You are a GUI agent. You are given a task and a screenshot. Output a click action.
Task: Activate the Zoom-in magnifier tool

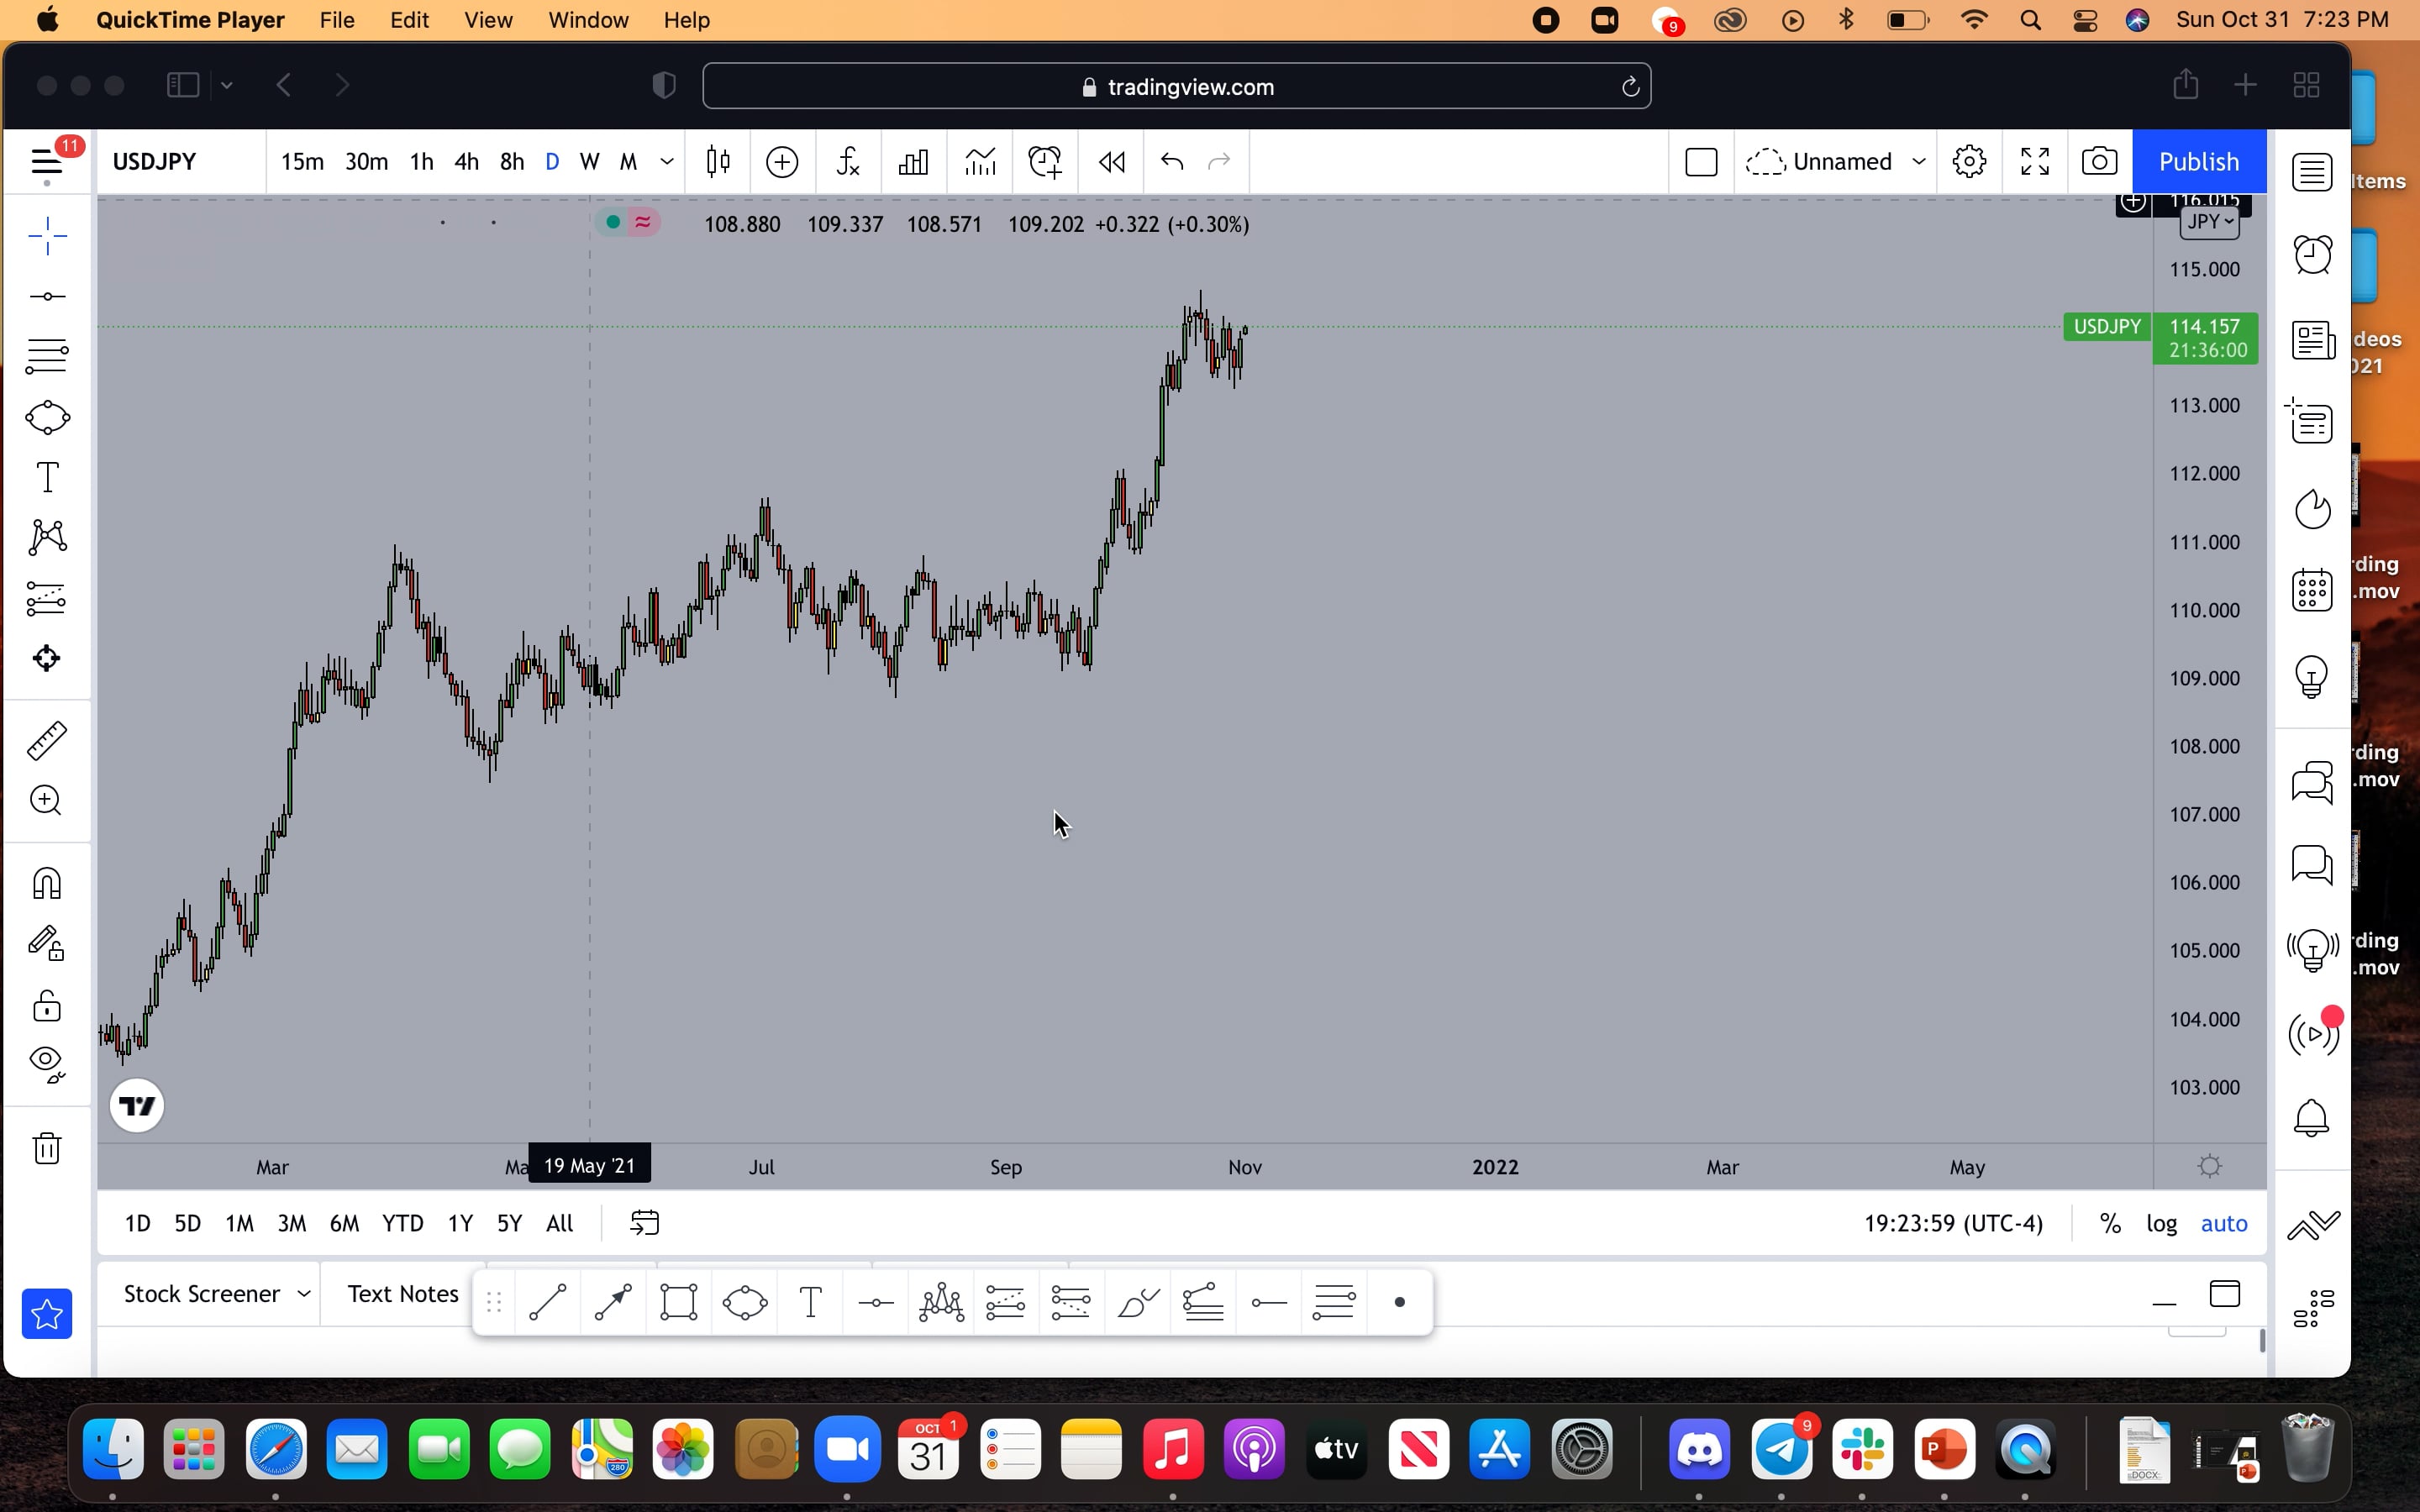[45, 800]
